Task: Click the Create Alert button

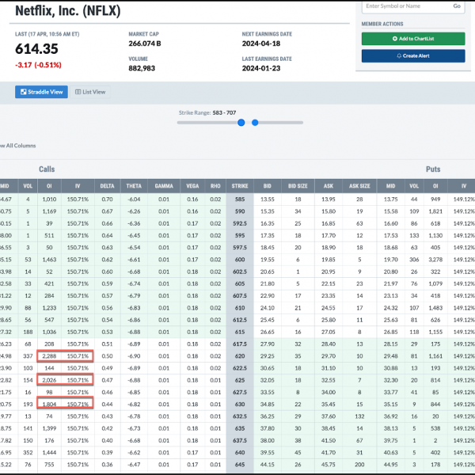Action: 413,55
